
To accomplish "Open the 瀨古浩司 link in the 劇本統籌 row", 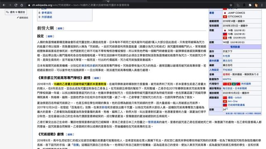I will pyautogui.click(x=227, y=61).
